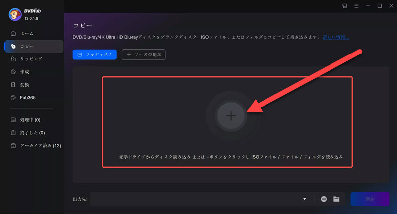The width and height of the screenshot is (397, 214).
Task: Maximize the DVDFab window
Action: pos(380,6)
